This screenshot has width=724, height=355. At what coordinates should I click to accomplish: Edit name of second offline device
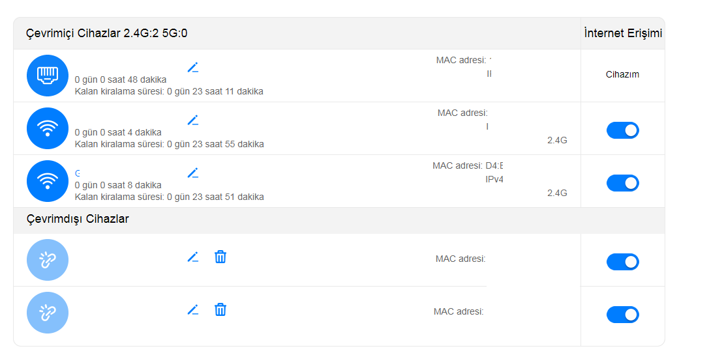(193, 309)
